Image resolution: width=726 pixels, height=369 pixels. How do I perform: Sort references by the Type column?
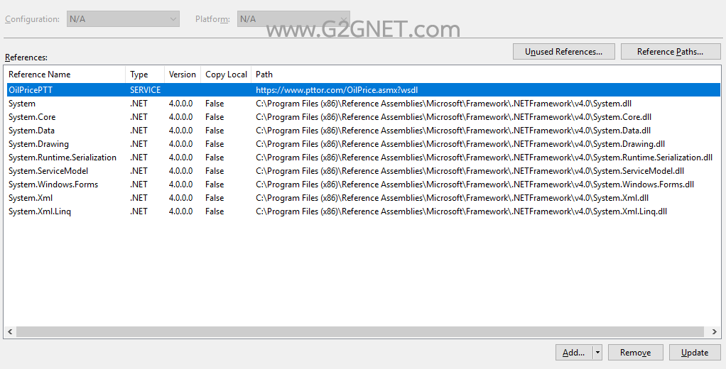(x=145, y=75)
